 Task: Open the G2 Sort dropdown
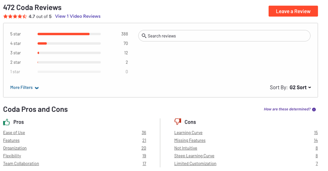pos(300,87)
